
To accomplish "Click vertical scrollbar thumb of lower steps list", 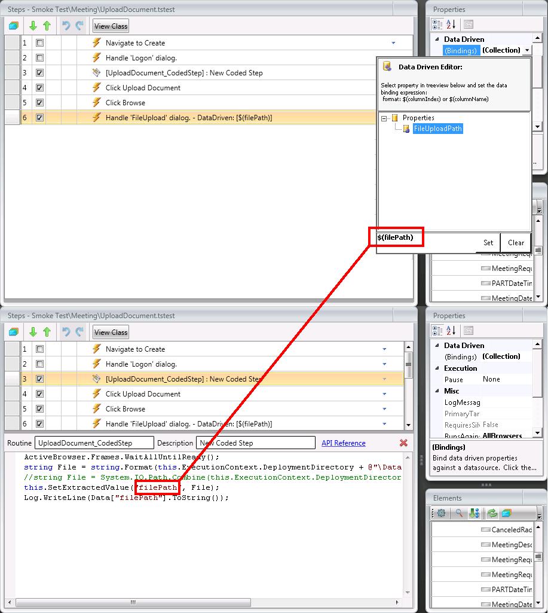I will point(408,364).
